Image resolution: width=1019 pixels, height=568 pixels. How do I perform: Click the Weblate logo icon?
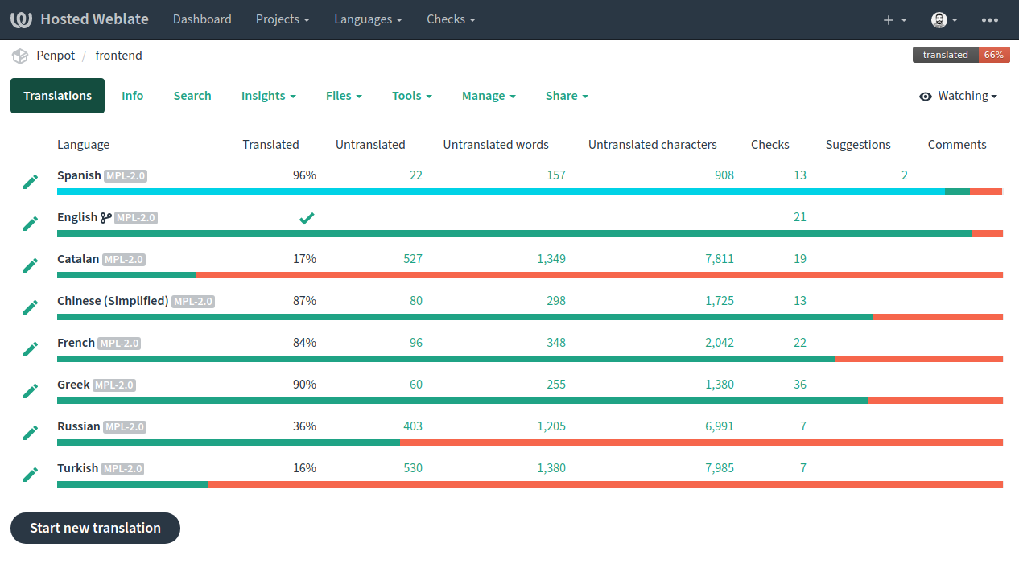[21, 19]
